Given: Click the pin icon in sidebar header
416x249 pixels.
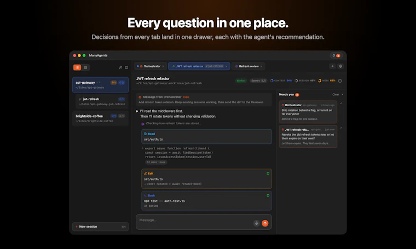Looking at the screenshot, I should point(120,67).
